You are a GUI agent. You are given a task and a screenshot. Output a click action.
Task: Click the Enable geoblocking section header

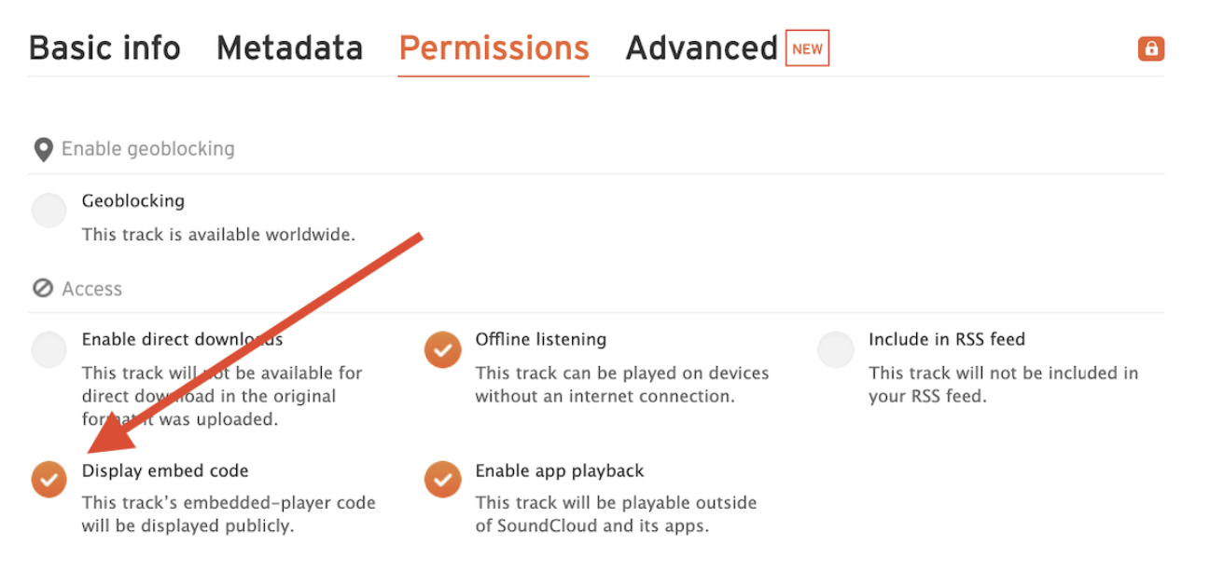147,149
